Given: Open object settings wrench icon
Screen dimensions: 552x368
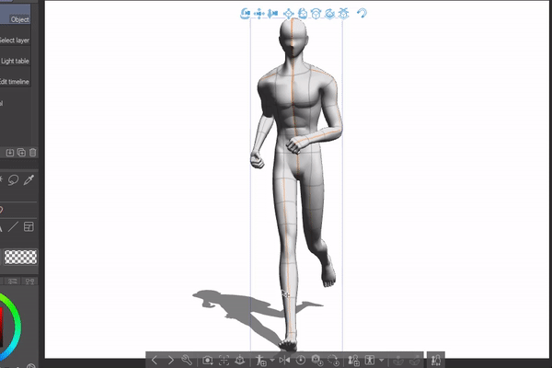Looking at the screenshot, I should point(187,360).
